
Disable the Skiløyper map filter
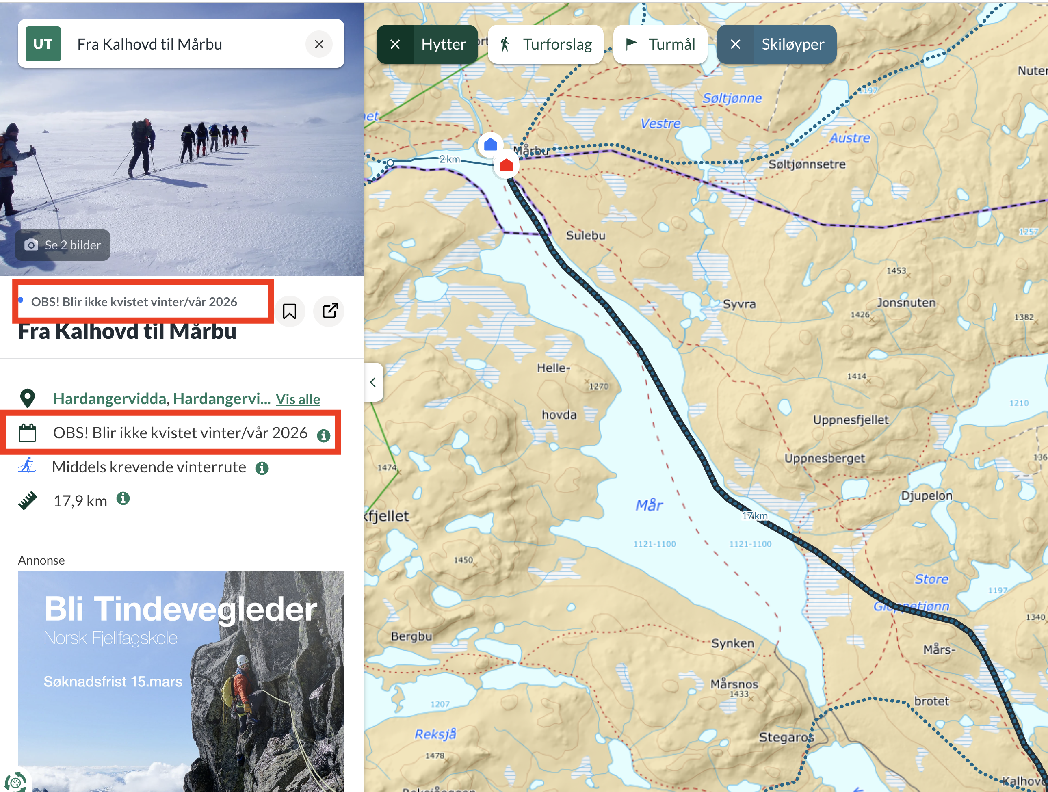735,45
